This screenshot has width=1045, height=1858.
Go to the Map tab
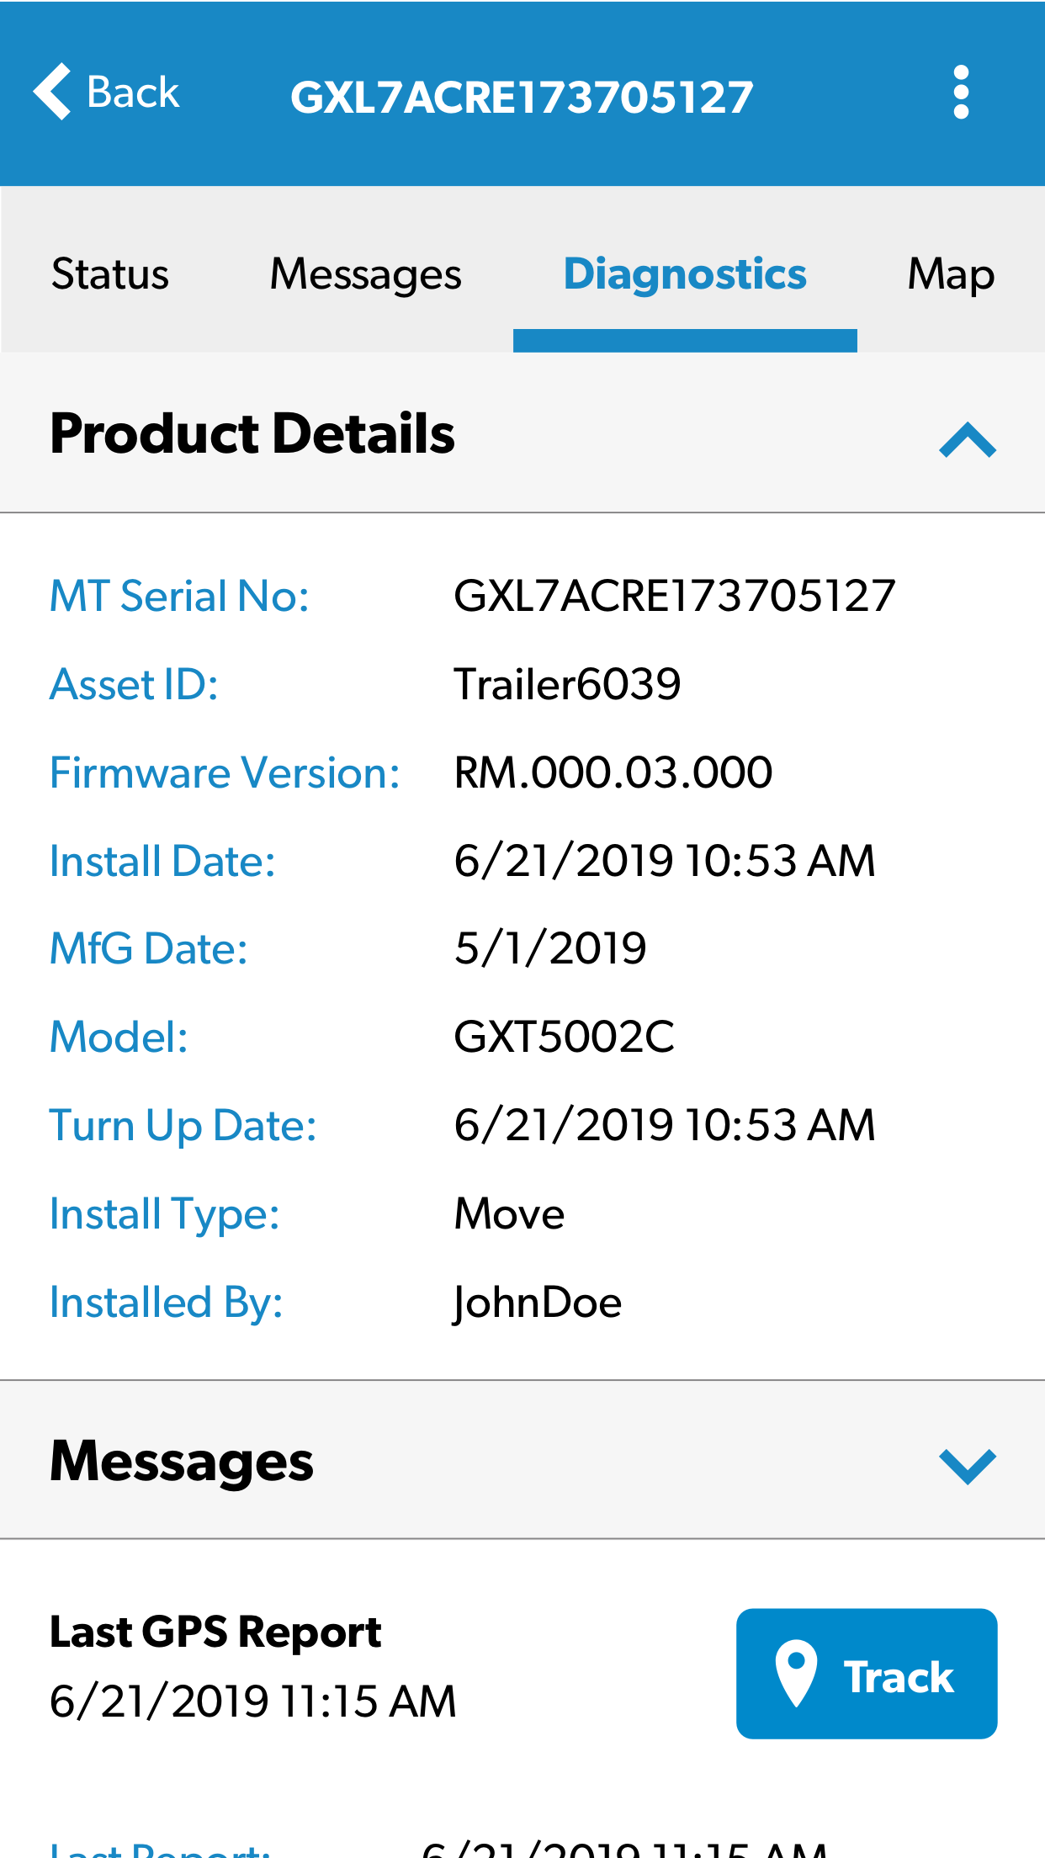(951, 274)
